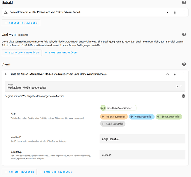This screenshot has height=177, width=191.
Task: Open help for the action description
Action: (184, 96)
